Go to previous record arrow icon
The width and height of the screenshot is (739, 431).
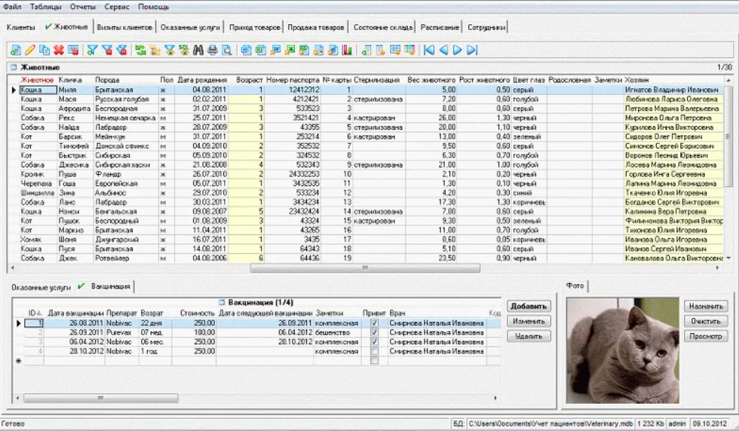pyautogui.click(x=443, y=50)
